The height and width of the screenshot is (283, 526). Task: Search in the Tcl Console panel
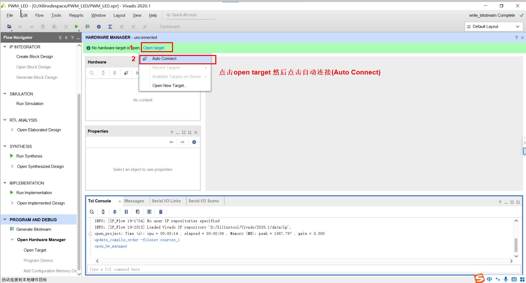pos(92,212)
